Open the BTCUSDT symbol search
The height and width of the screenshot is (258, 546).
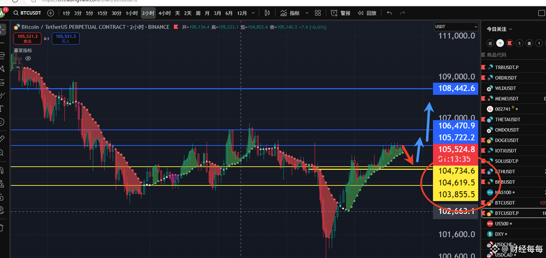point(27,13)
